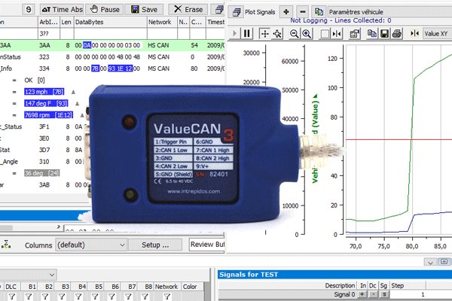Select the 3AA message row on HS CAN
Screen dimensions: 452x301
[112, 45]
